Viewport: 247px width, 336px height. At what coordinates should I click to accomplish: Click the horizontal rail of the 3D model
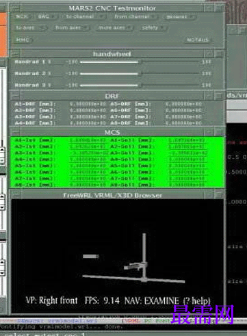[x=133, y=279]
